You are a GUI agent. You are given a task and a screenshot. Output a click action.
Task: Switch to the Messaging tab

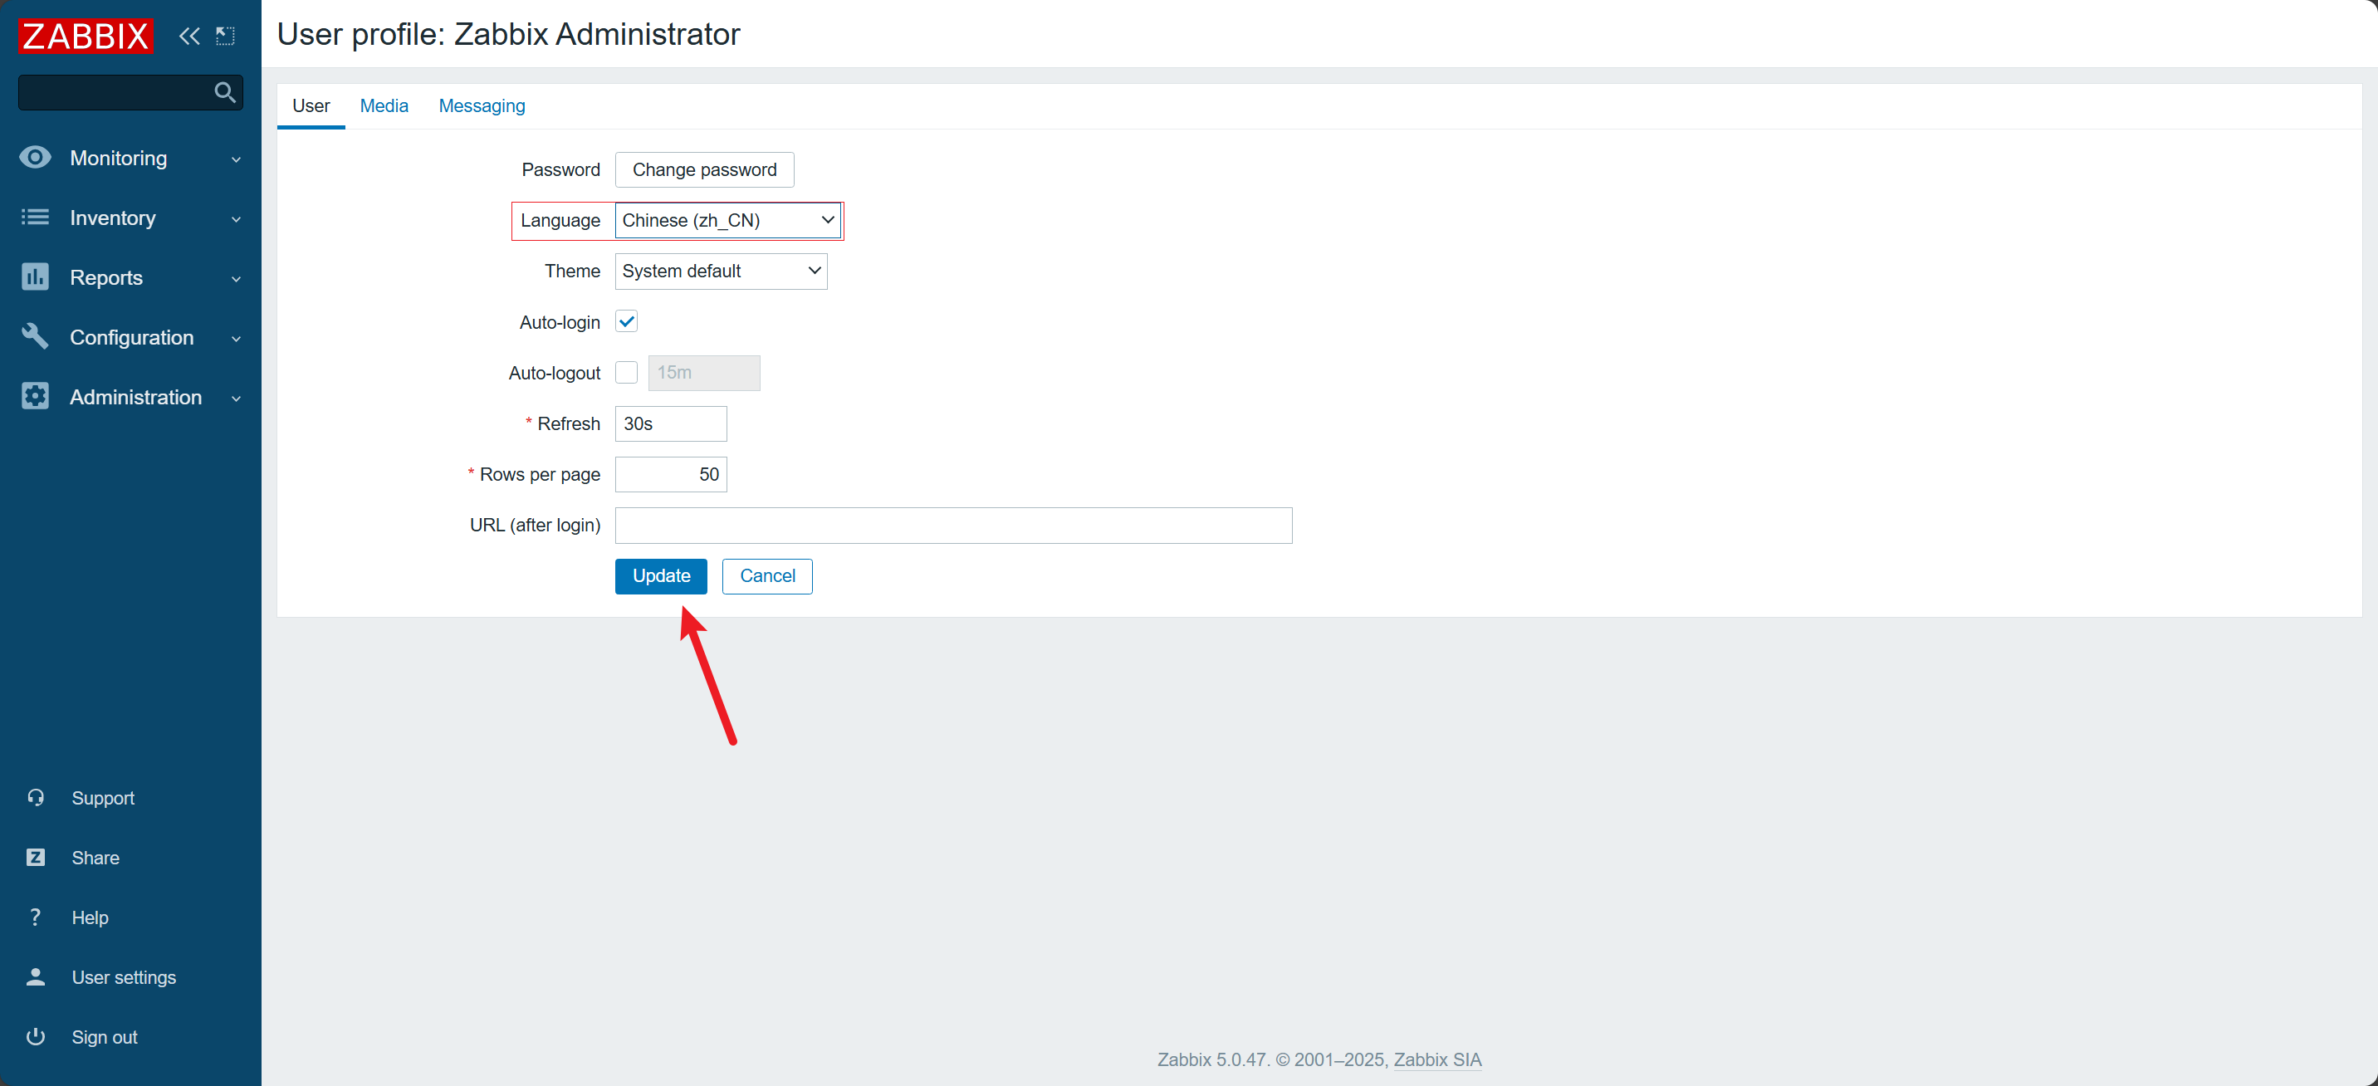tap(482, 106)
